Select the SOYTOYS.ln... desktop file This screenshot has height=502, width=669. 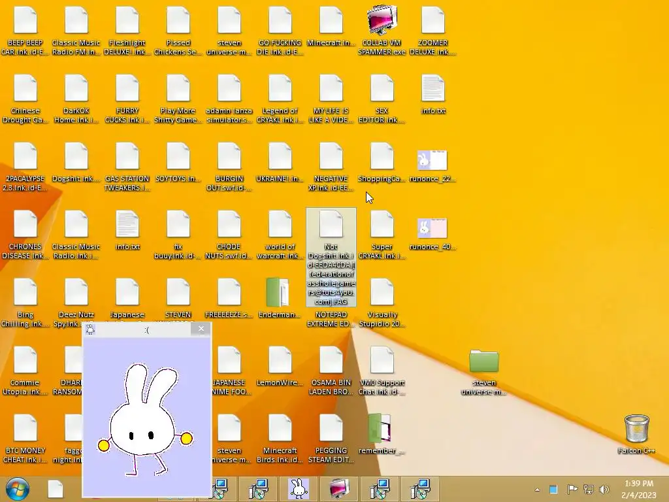tap(178, 163)
